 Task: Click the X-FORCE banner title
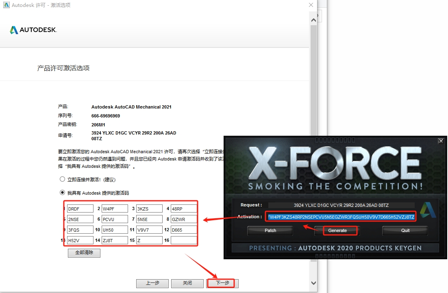pyautogui.click(x=335, y=164)
